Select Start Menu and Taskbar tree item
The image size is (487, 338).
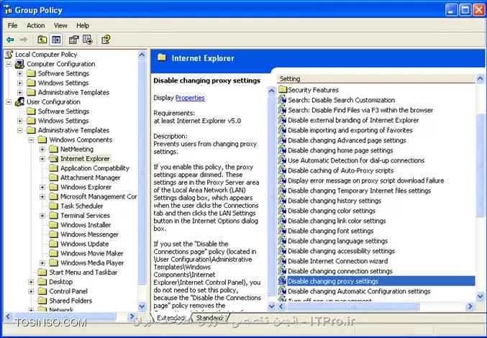83,273
